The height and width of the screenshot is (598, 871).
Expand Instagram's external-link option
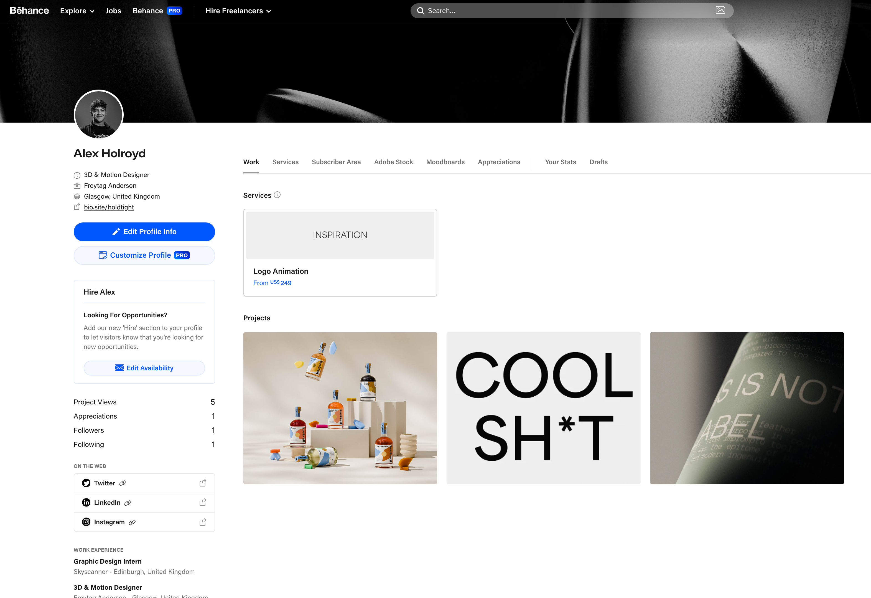coord(203,522)
